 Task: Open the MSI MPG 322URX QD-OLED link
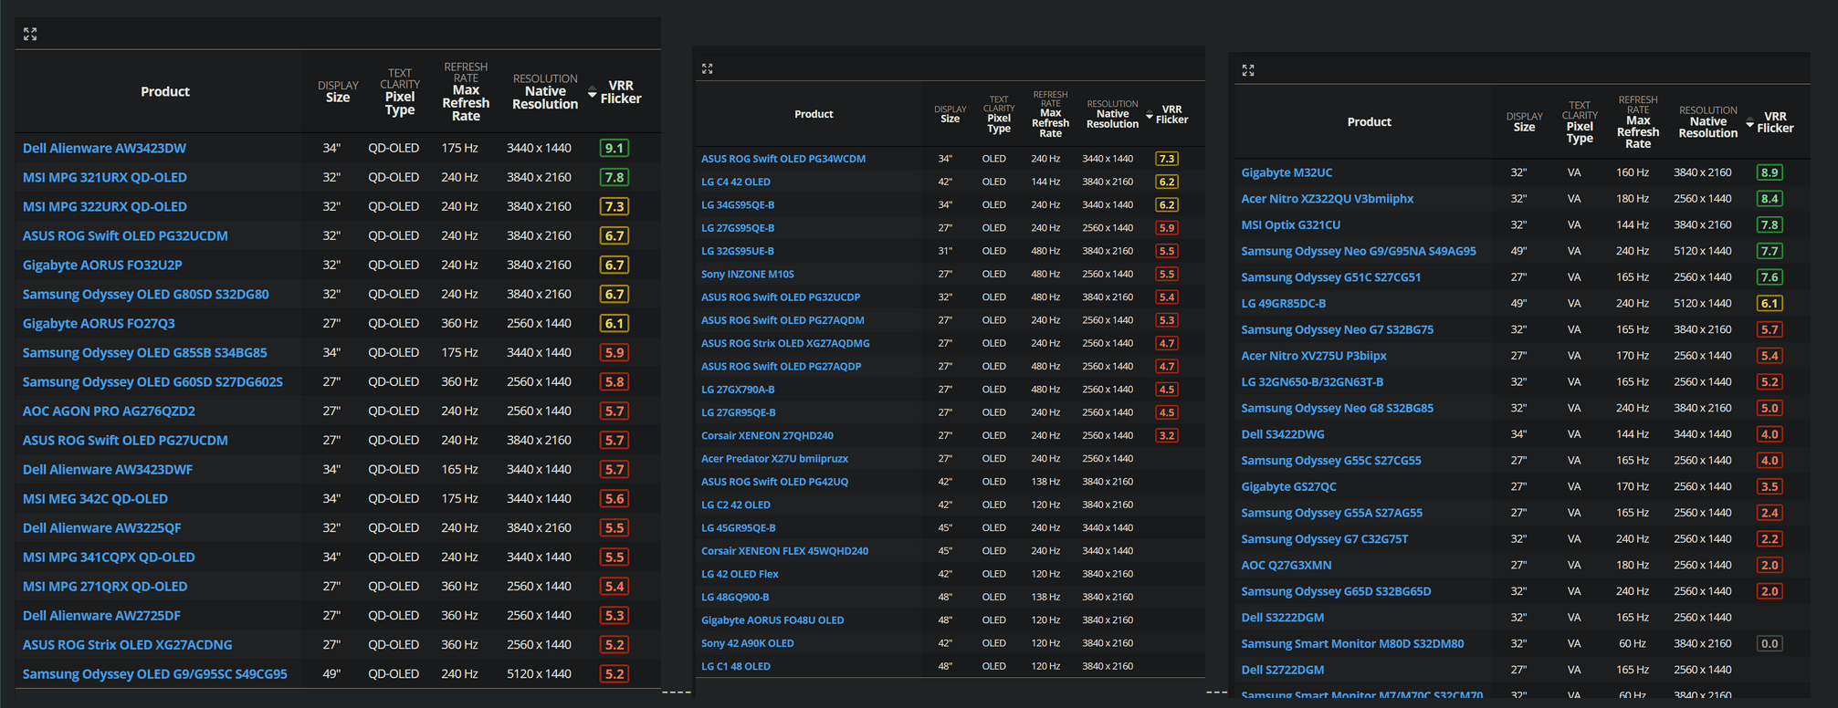point(104,206)
